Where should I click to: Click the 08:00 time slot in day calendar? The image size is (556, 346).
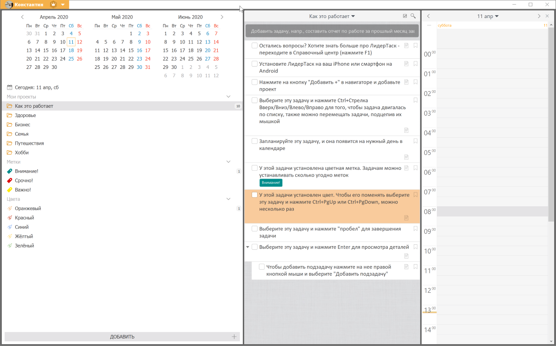tap(493, 211)
